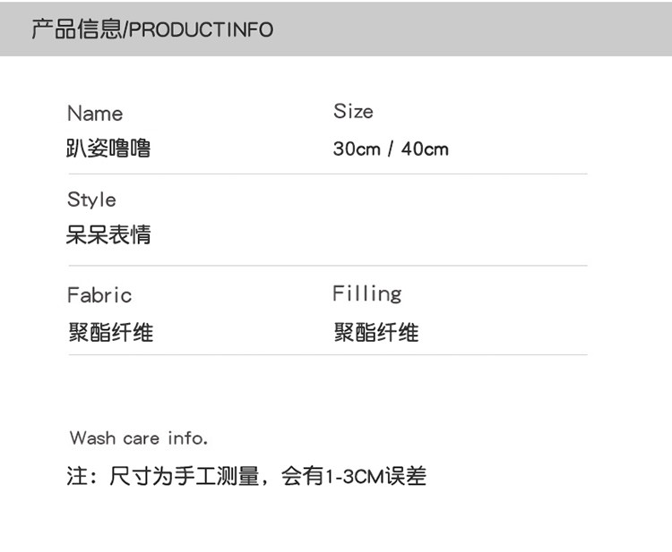Click the slash between 30cm and 40cm
Image resolution: width=672 pixels, height=552 pixels.
[x=391, y=149]
